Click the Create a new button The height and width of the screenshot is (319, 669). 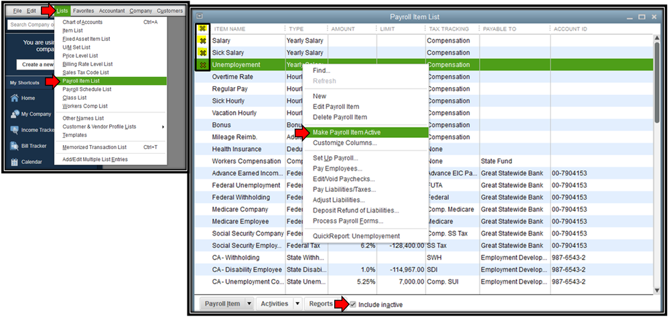36,64
